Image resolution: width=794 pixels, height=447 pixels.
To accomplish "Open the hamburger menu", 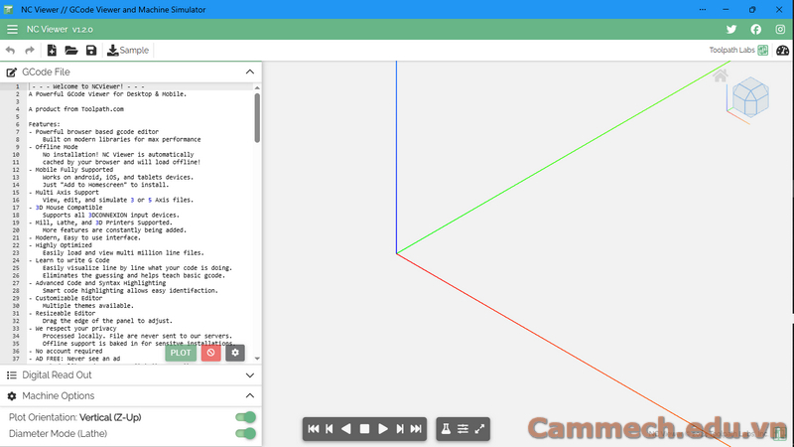I will (x=12, y=30).
